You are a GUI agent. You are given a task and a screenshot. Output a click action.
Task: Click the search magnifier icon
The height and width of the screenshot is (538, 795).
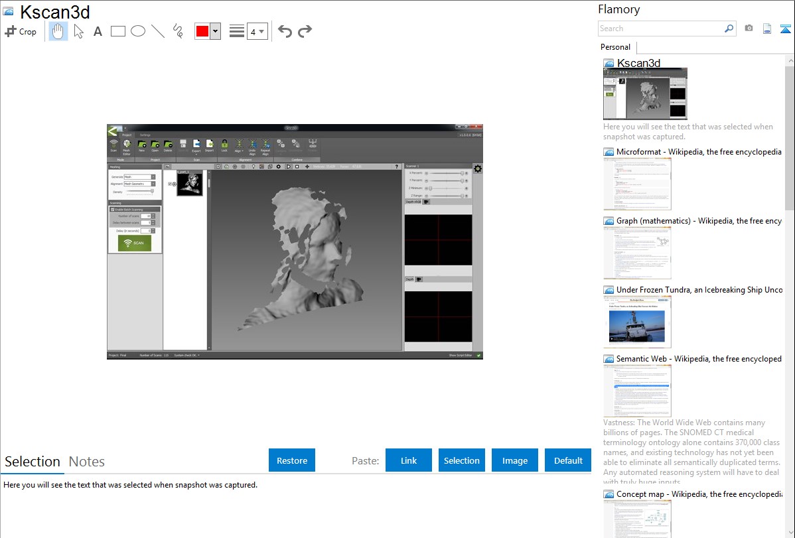[x=729, y=29]
